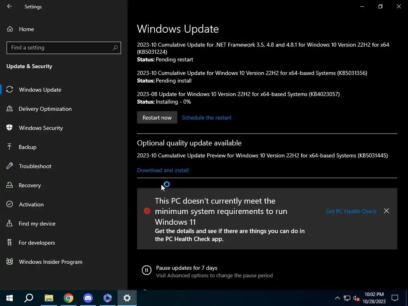Click the Backup upload arrow icon
Screen dimensions: 408x306
10,147
